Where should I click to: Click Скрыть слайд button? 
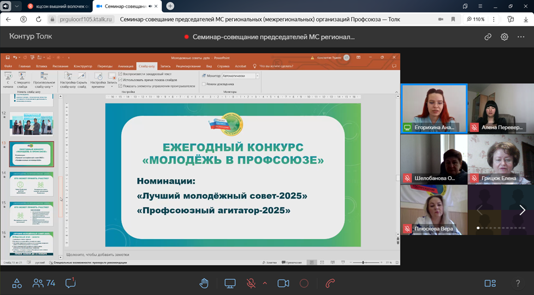coord(82,80)
